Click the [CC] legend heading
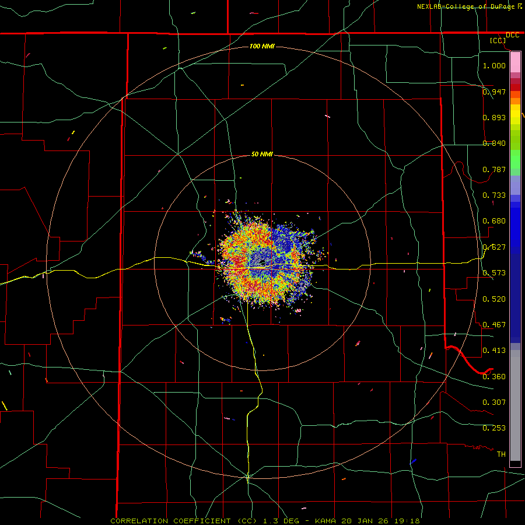 pos(498,40)
